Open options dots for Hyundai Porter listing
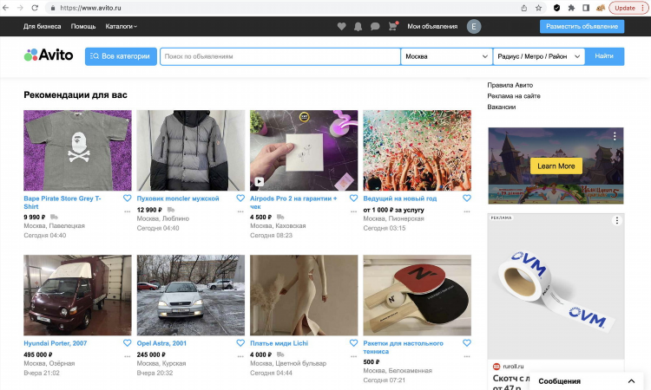651x390 pixels. tap(127, 356)
